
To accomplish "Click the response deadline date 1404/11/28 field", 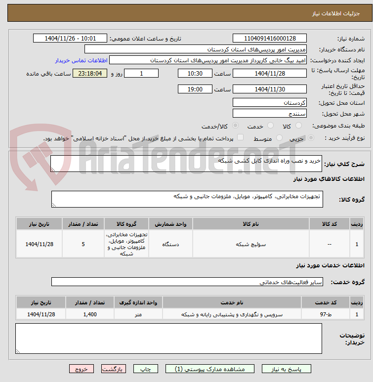I will point(269,73).
